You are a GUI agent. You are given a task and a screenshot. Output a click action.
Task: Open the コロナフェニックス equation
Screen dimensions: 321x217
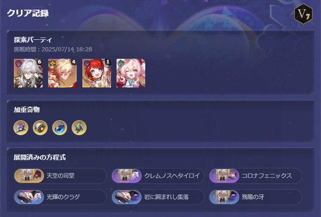[255, 176]
